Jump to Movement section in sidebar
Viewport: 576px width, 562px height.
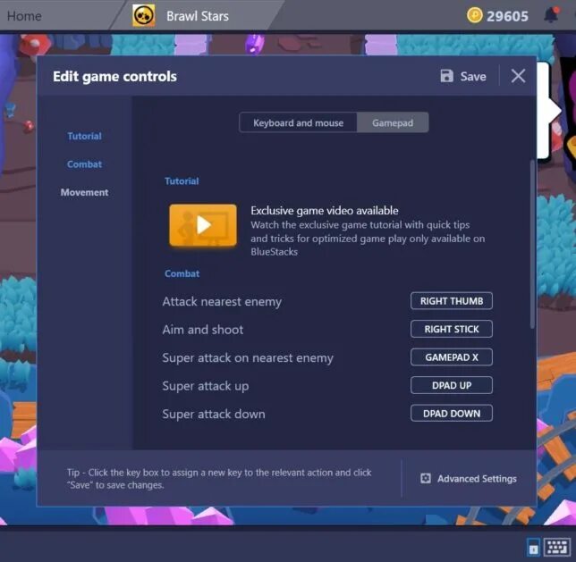[84, 192]
